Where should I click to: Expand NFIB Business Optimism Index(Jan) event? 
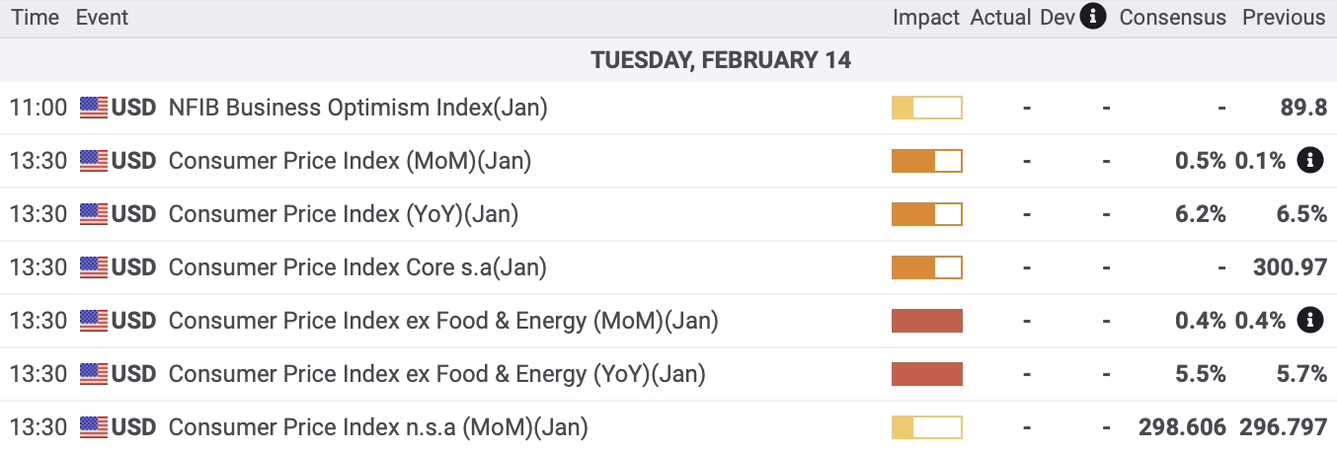[x=358, y=108]
